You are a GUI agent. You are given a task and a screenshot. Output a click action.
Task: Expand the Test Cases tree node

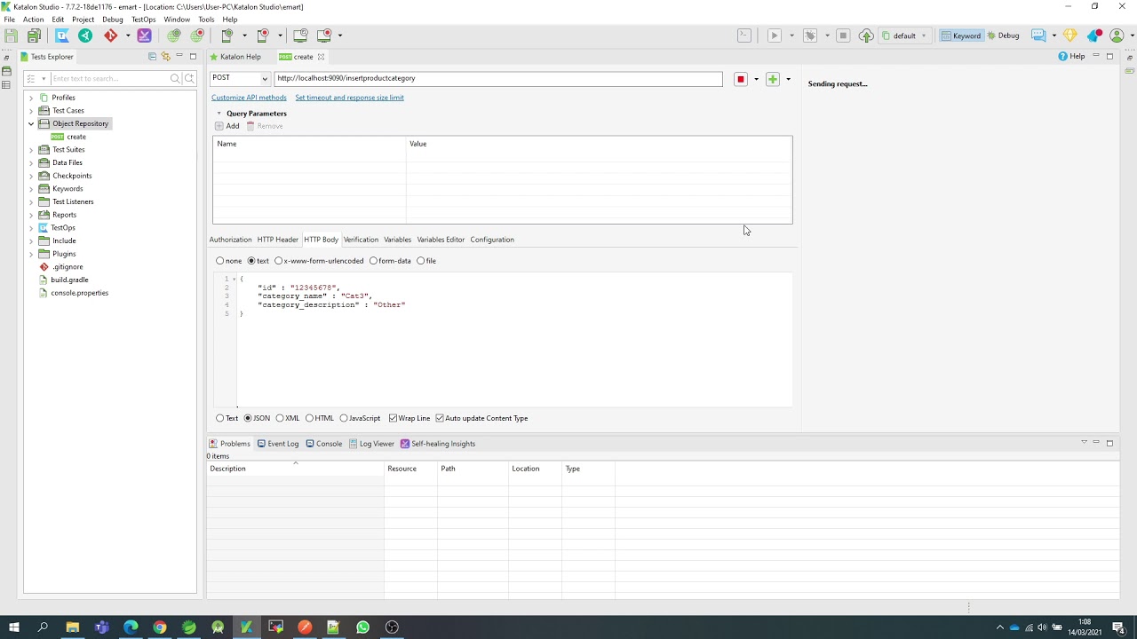coord(31,111)
